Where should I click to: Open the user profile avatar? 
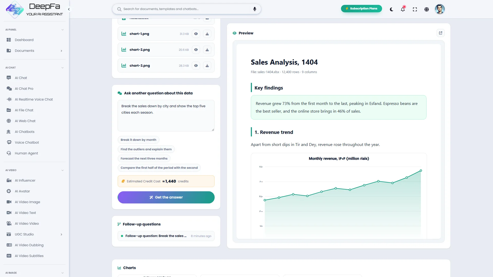coord(440,9)
